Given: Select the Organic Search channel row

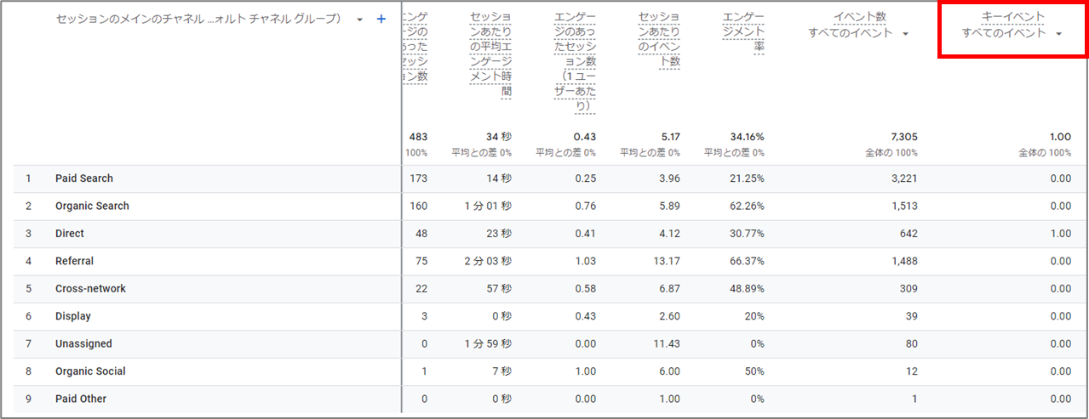Looking at the screenshot, I should coord(91,206).
